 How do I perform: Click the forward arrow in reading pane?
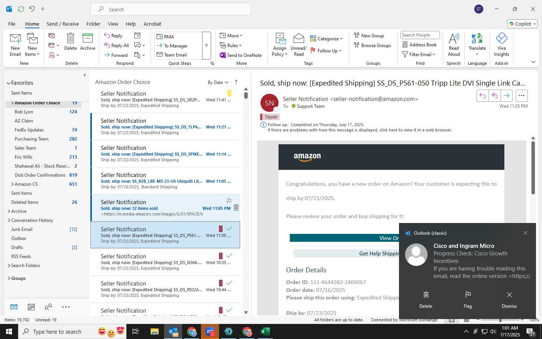click(507, 96)
